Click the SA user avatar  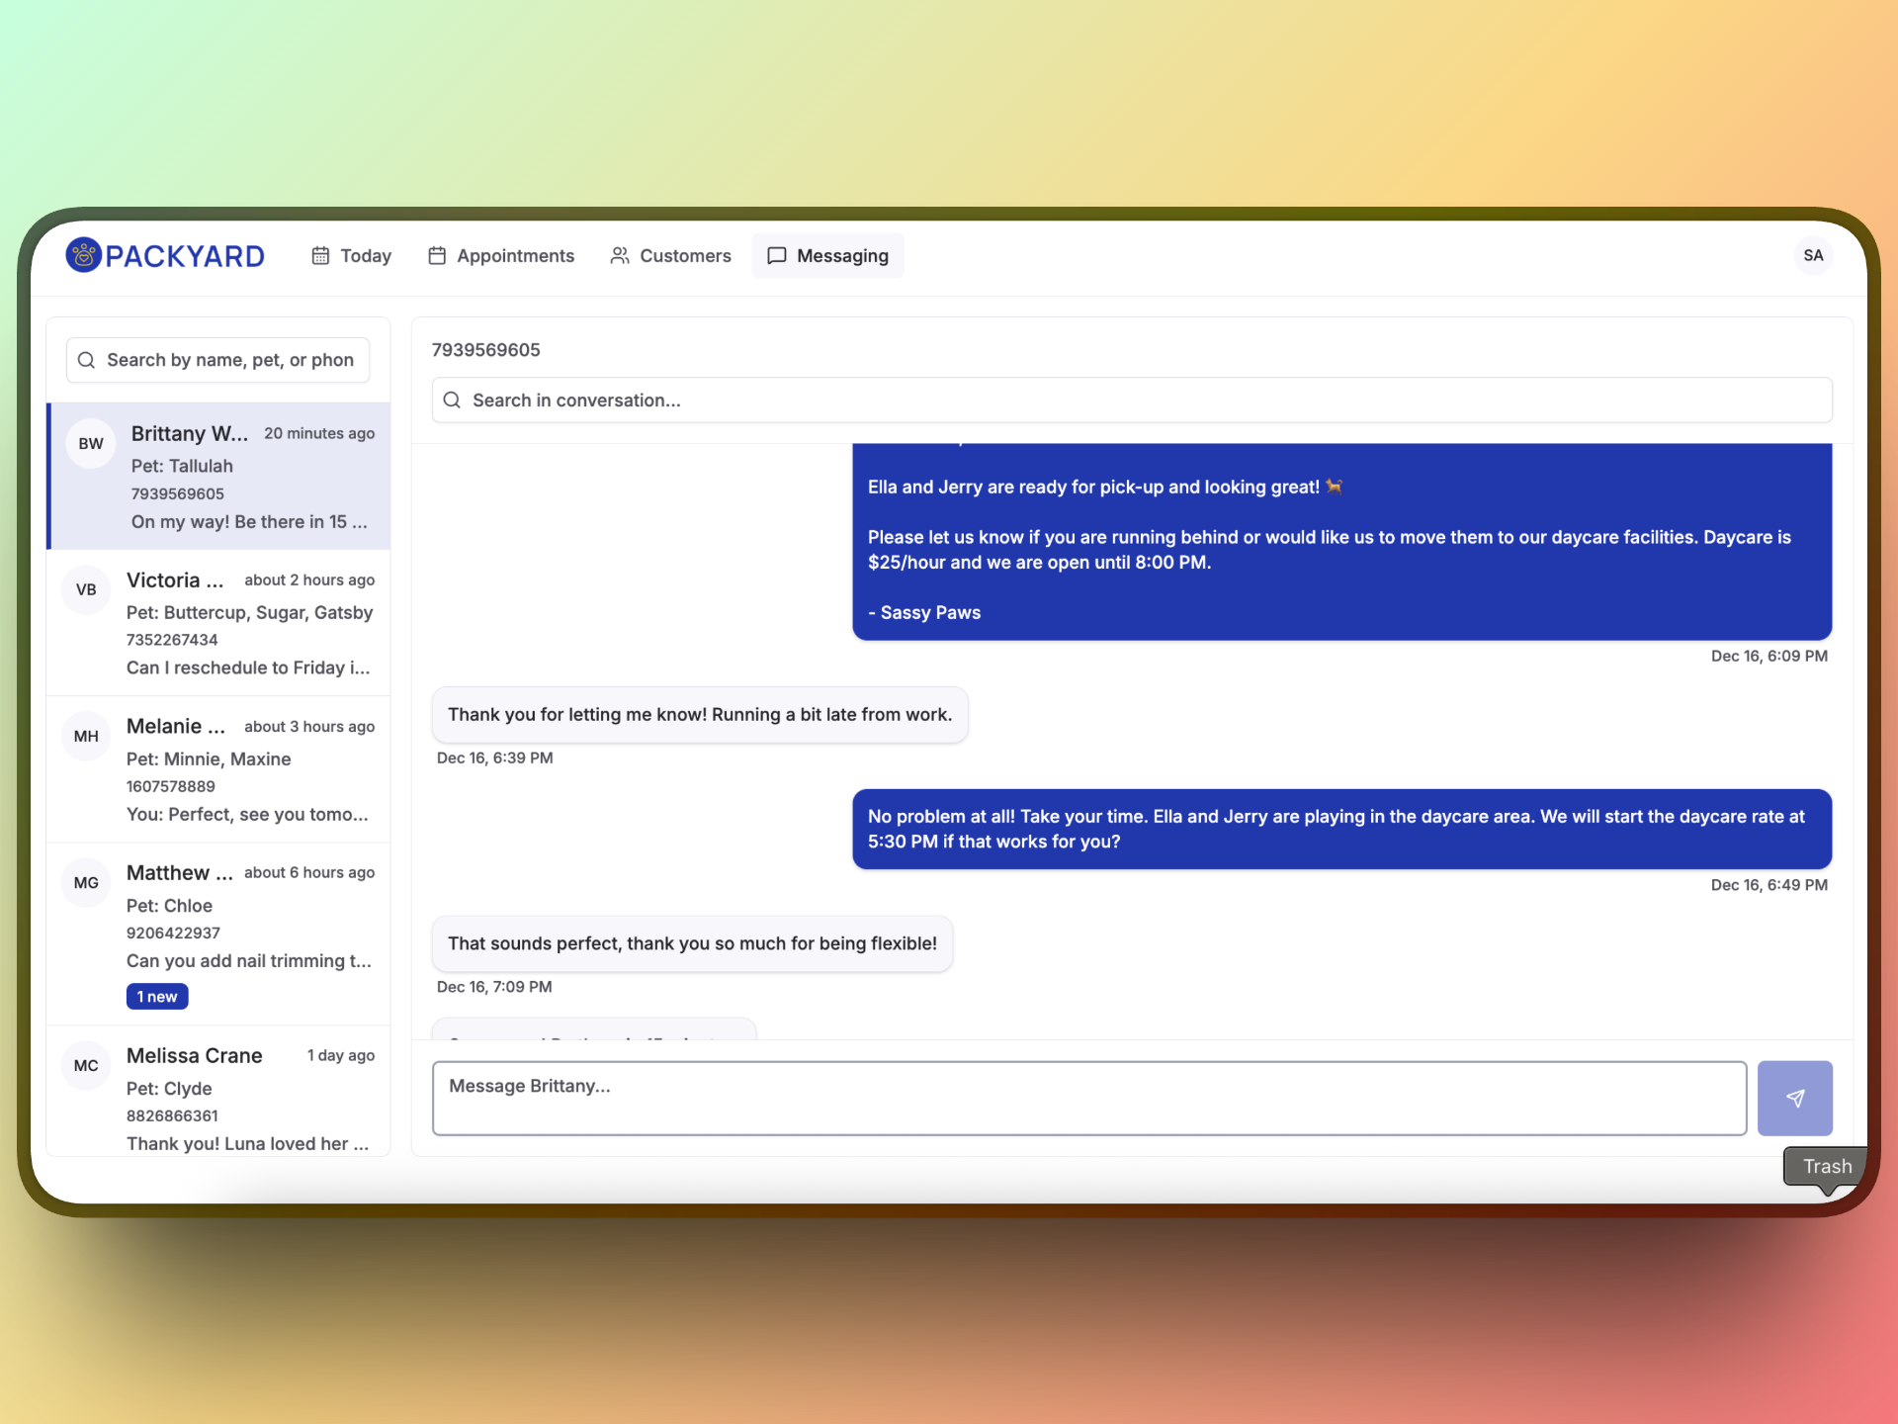1812,255
